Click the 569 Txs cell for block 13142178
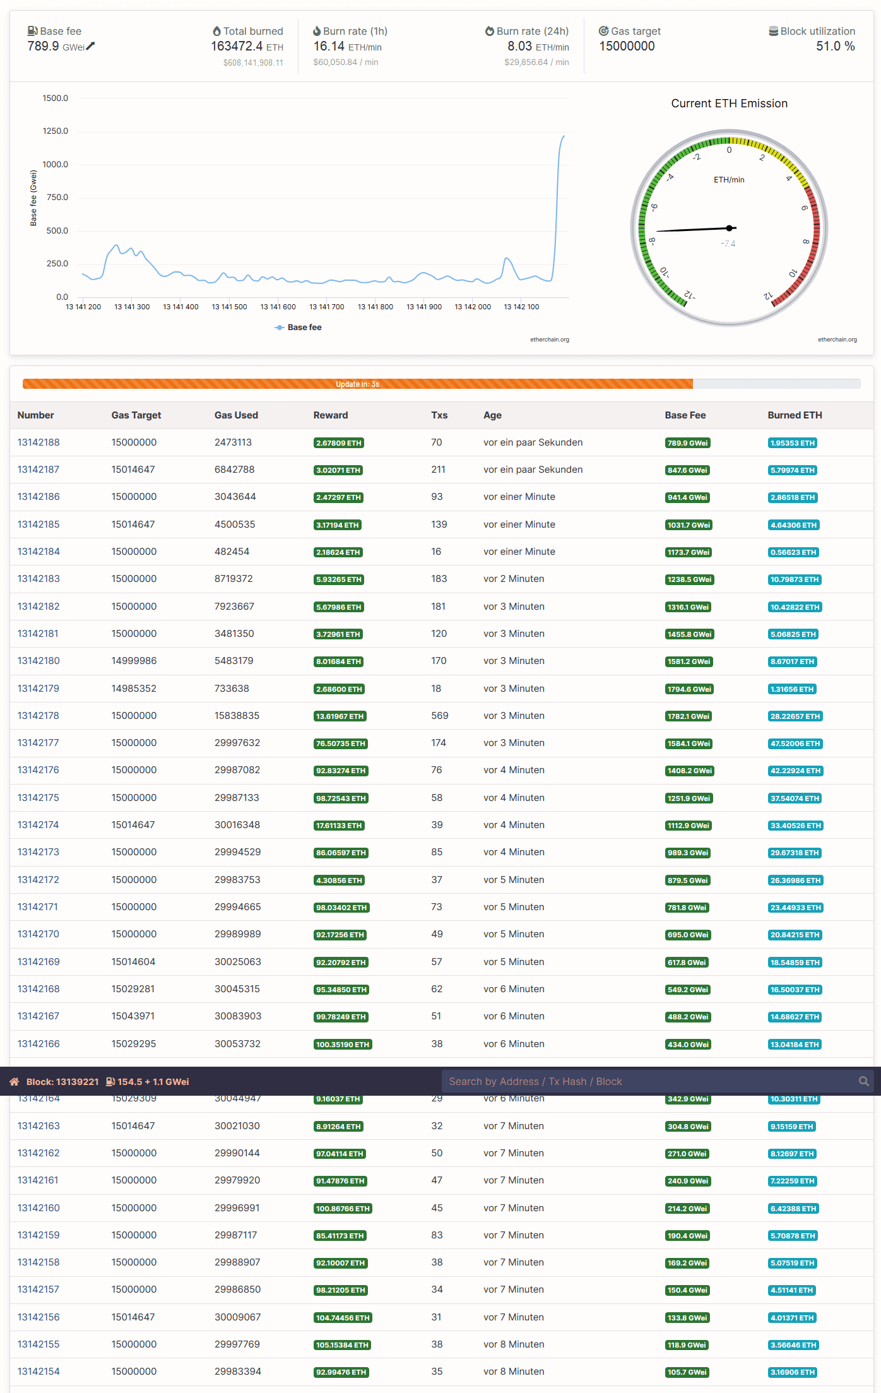 pos(440,716)
